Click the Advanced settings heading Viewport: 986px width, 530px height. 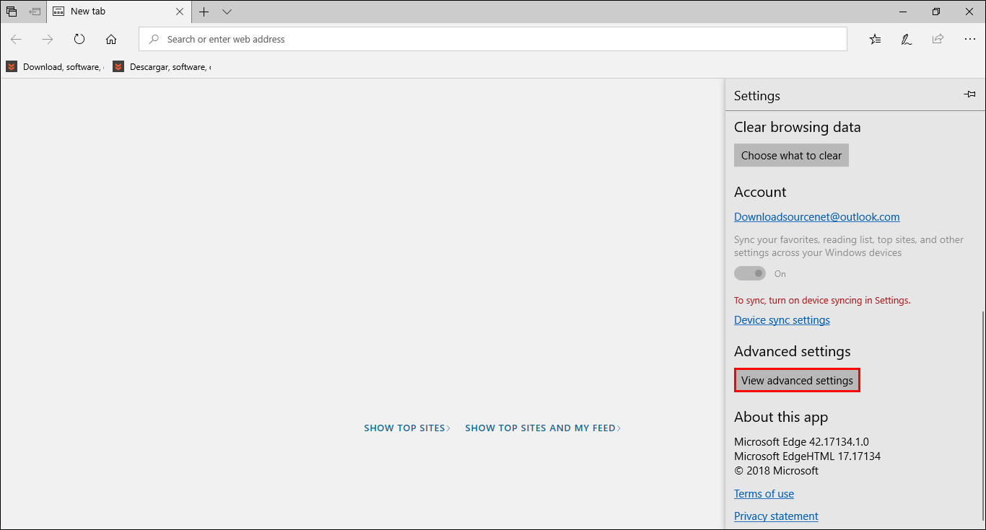point(792,351)
